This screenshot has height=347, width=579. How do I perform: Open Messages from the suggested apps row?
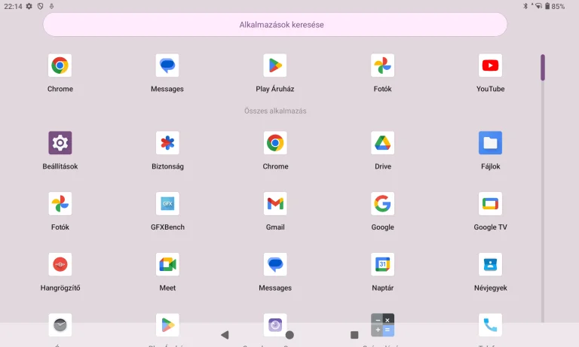pyautogui.click(x=167, y=65)
